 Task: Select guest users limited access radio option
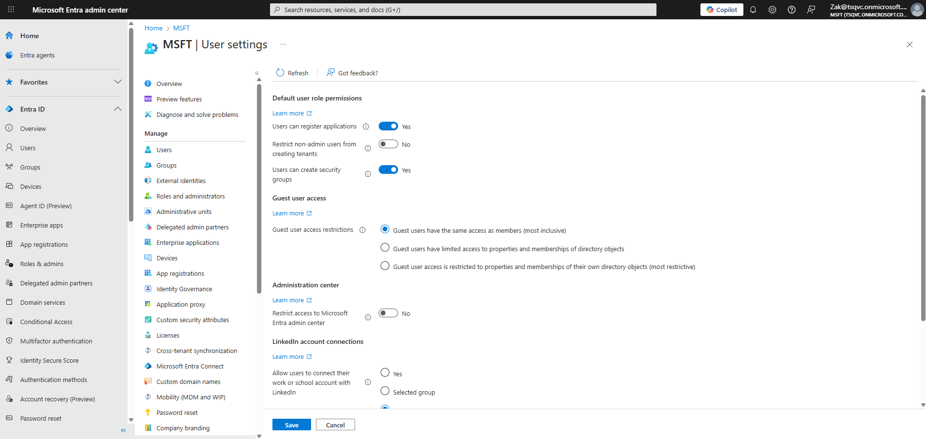point(385,248)
